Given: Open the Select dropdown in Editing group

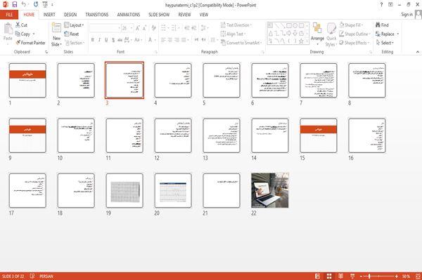Looking at the screenshot, I should pos(385,43).
